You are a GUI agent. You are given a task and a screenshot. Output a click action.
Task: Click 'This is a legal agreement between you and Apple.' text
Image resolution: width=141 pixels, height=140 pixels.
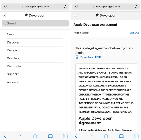pyautogui.click(x=105, y=50)
